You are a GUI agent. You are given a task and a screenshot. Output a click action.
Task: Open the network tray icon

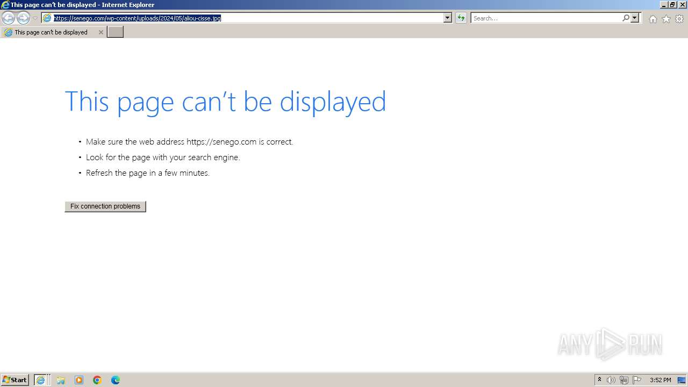pyautogui.click(x=624, y=380)
